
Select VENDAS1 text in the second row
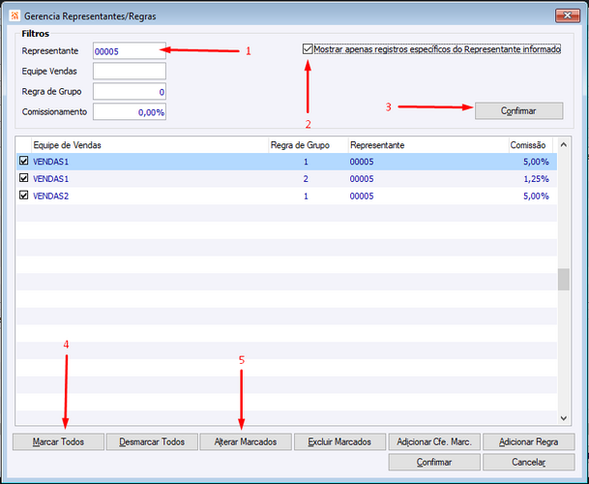pyautogui.click(x=50, y=179)
